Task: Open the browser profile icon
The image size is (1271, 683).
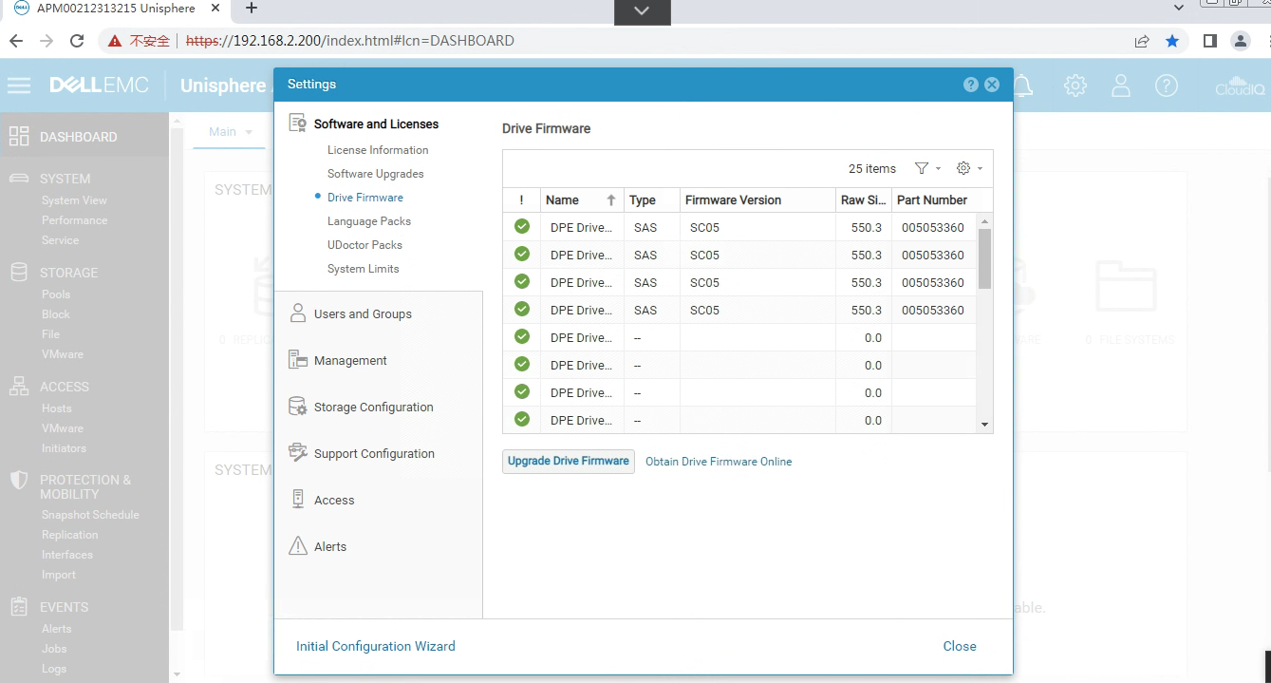Action: pos(1240,41)
